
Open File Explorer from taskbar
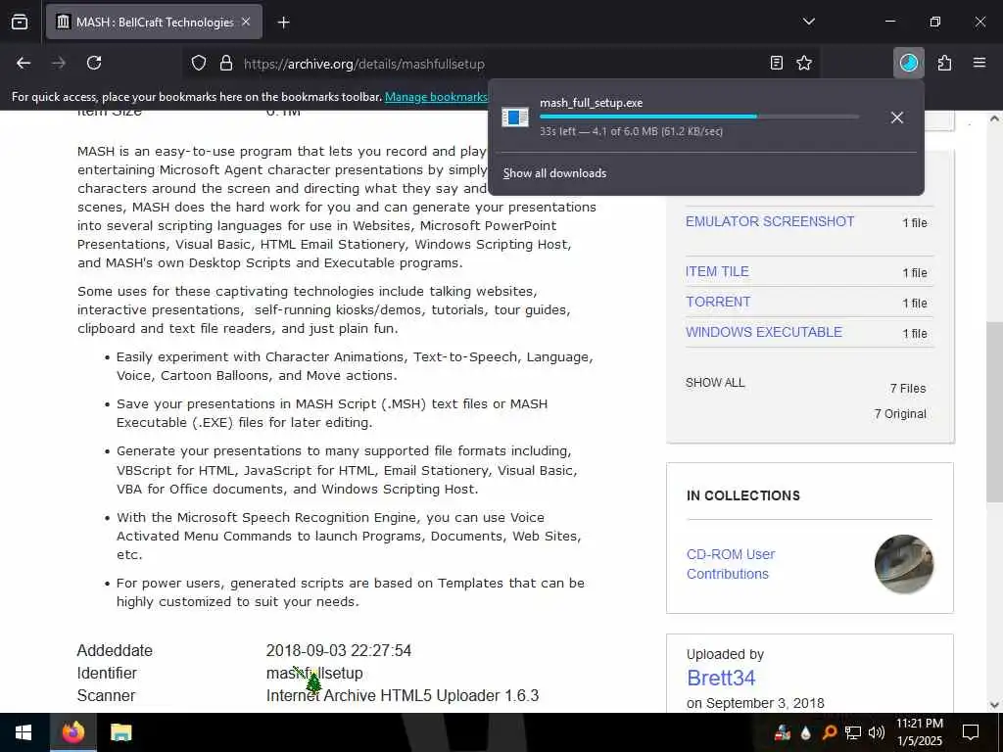coord(120,732)
